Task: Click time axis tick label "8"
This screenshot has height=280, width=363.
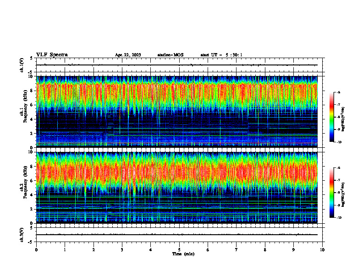Action: coord(265,250)
